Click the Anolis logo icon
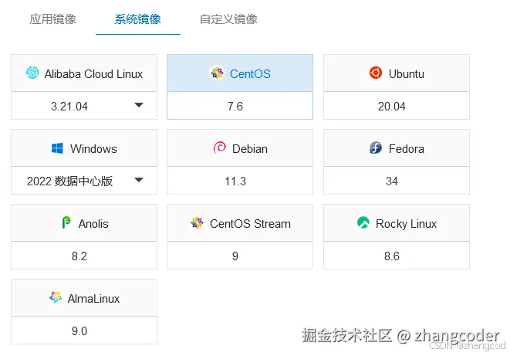 66,223
